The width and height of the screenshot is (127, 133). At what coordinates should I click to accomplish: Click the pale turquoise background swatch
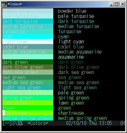click(x=28, y=16)
